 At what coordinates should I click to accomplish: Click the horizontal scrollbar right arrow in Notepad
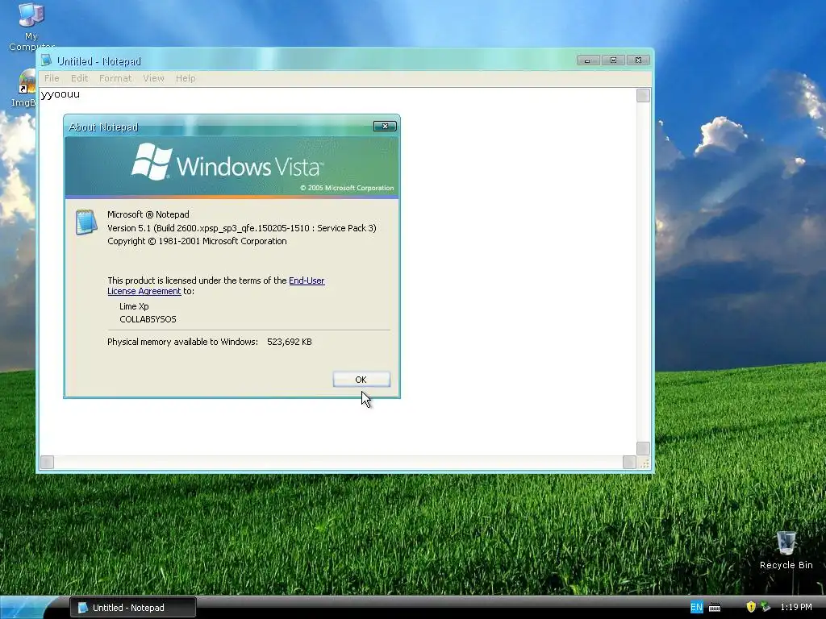pos(629,462)
